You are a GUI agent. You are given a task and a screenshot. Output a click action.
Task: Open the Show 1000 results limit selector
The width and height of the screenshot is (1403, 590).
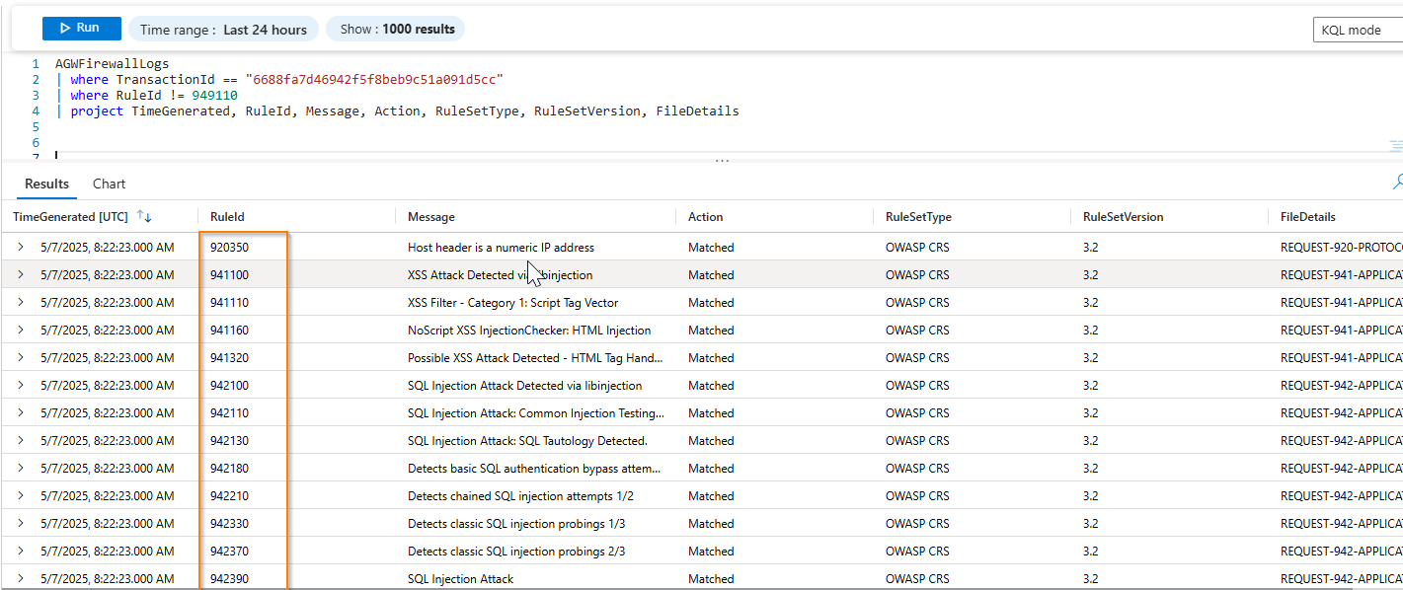tap(395, 30)
